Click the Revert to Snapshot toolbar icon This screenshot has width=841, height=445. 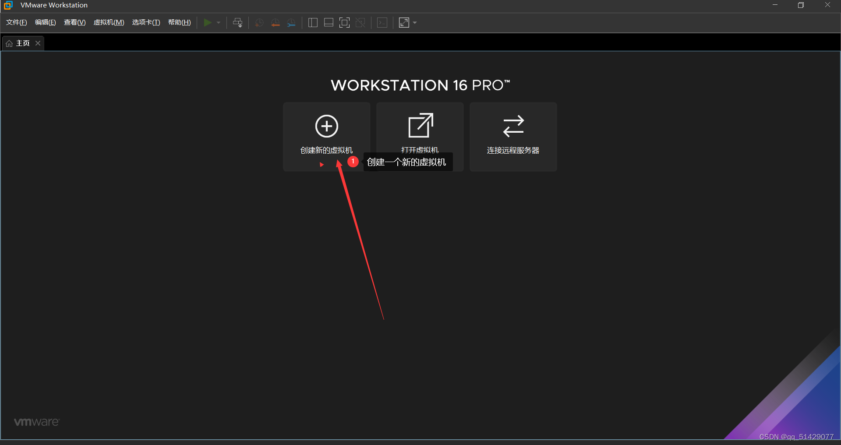[x=275, y=23]
